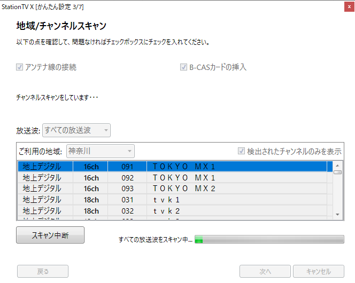Click 地上デジタル cell of row 032
Viewport: 355px width, 283px height.
[45, 211]
